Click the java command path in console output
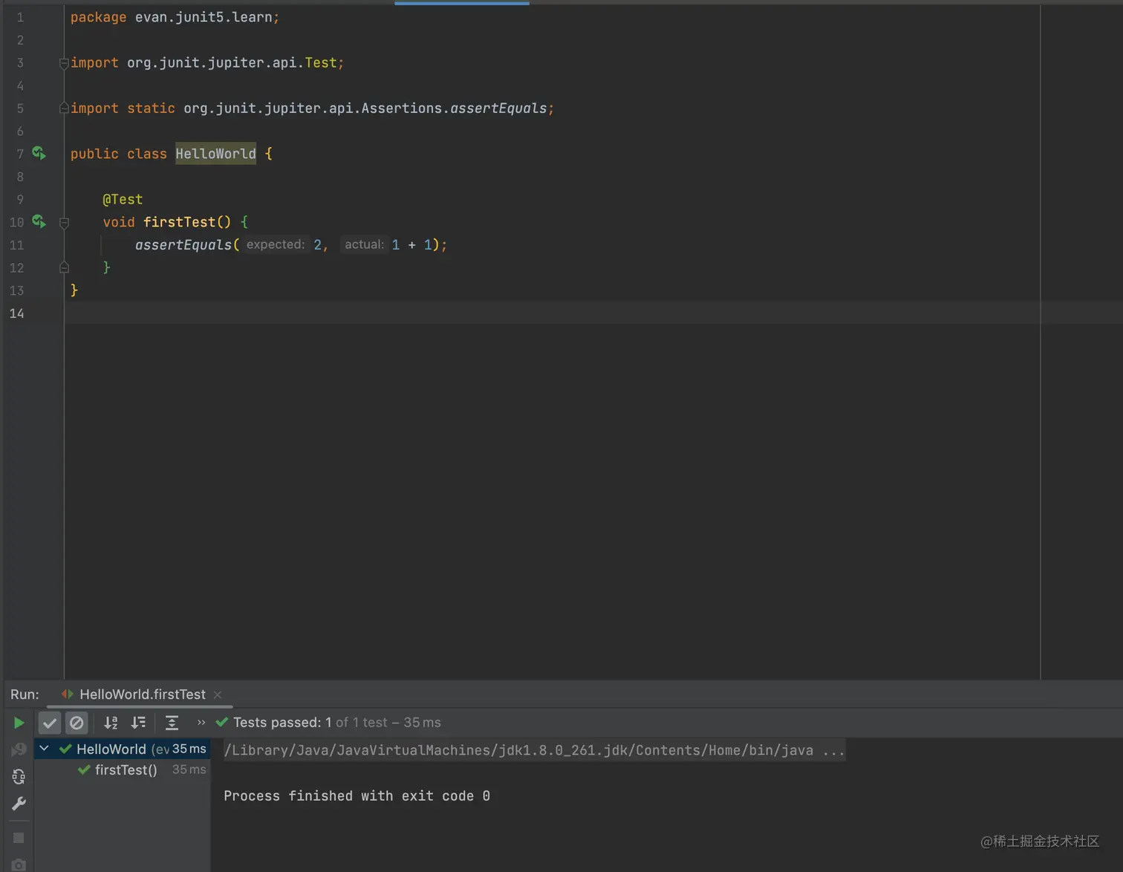Screen dimensions: 1123x872 tap(534, 750)
